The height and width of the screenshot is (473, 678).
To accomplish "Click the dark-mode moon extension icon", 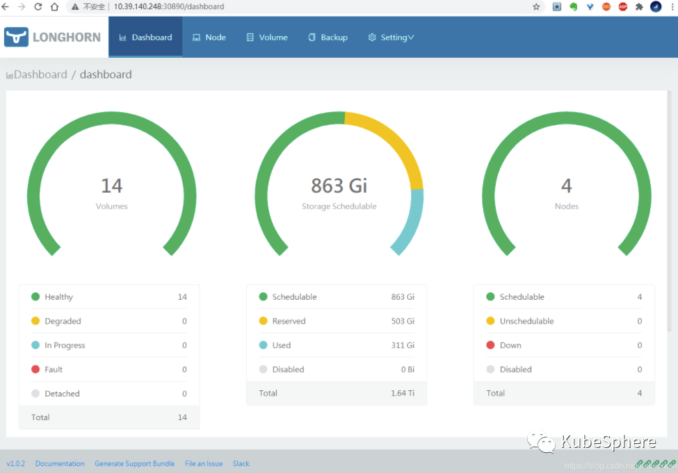I will [x=654, y=6].
